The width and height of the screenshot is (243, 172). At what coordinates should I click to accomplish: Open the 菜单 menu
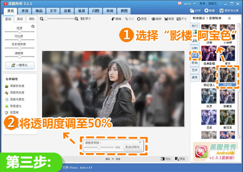(202, 3)
